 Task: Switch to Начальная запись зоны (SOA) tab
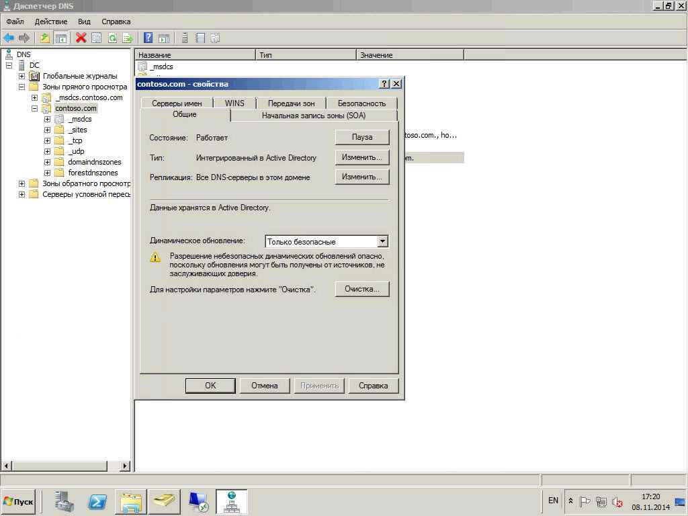pos(314,116)
